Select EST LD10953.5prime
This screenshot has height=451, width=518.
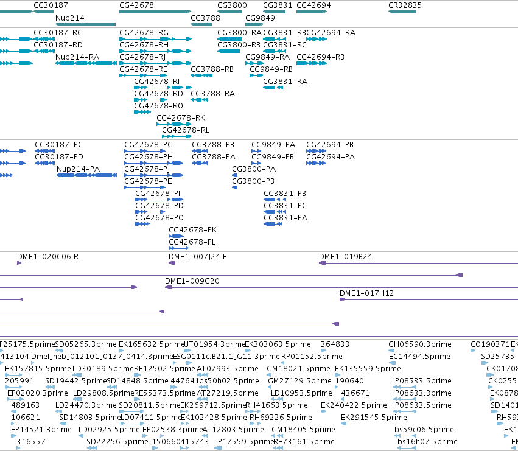tap(301, 393)
